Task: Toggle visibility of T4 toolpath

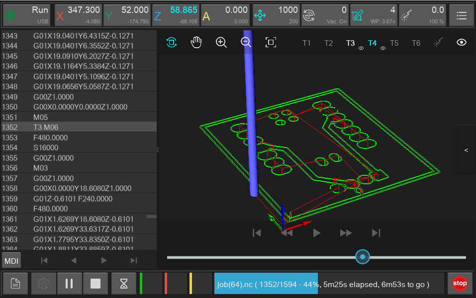Action: click(x=383, y=48)
